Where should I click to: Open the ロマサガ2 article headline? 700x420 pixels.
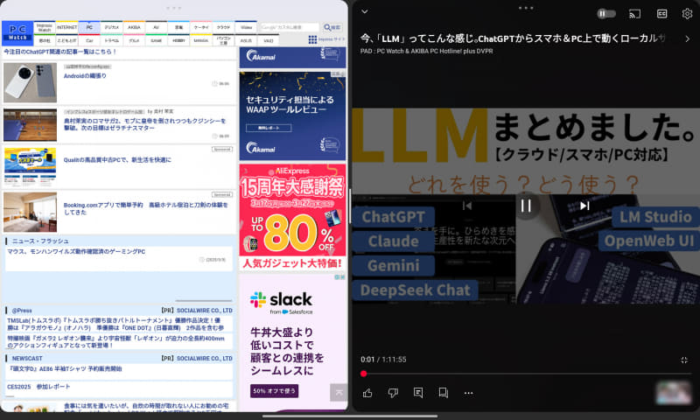tap(144, 124)
